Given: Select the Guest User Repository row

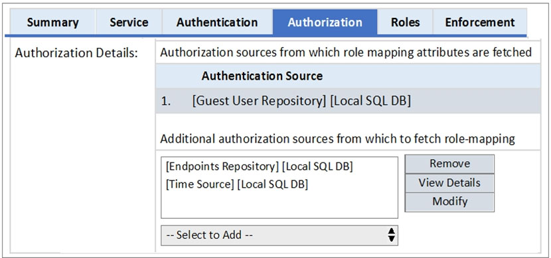Looking at the screenshot, I should tap(348, 101).
